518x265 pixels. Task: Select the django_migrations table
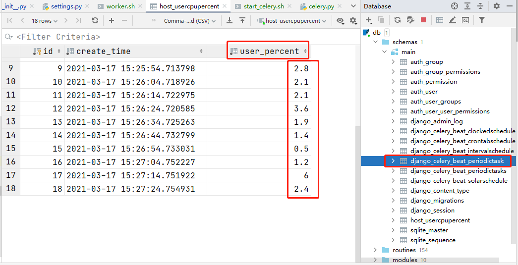coord(437,200)
